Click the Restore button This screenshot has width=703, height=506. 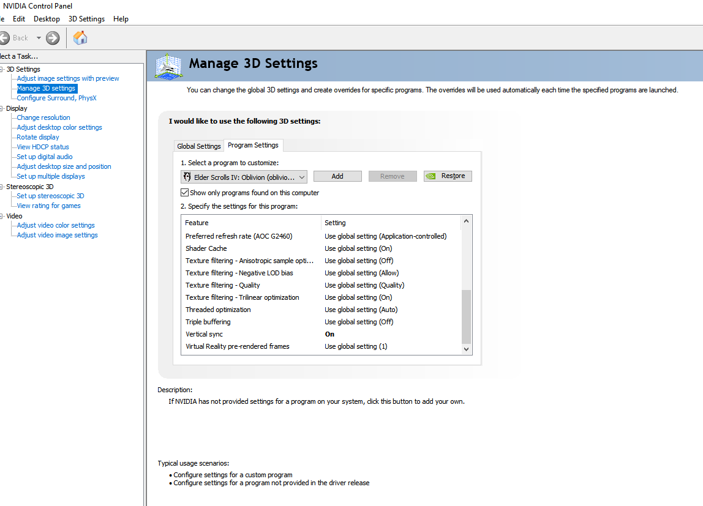448,176
